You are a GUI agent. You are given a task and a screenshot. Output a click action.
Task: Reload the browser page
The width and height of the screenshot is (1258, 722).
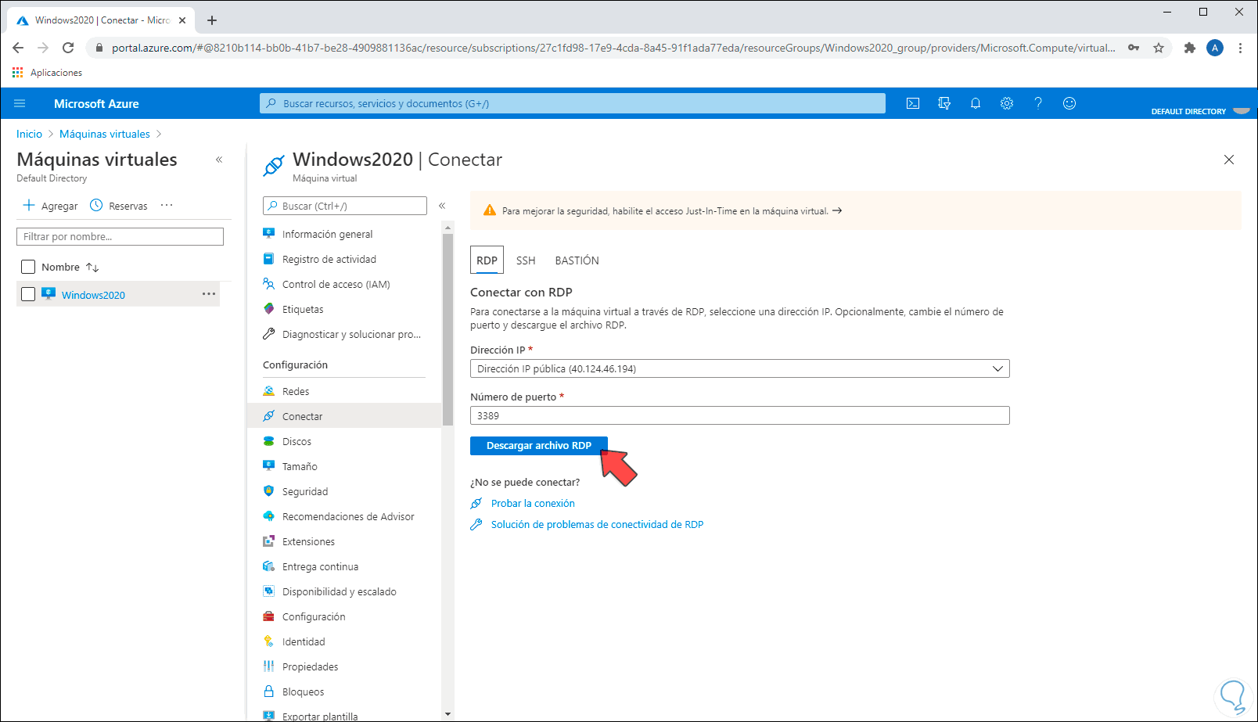pos(68,48)
